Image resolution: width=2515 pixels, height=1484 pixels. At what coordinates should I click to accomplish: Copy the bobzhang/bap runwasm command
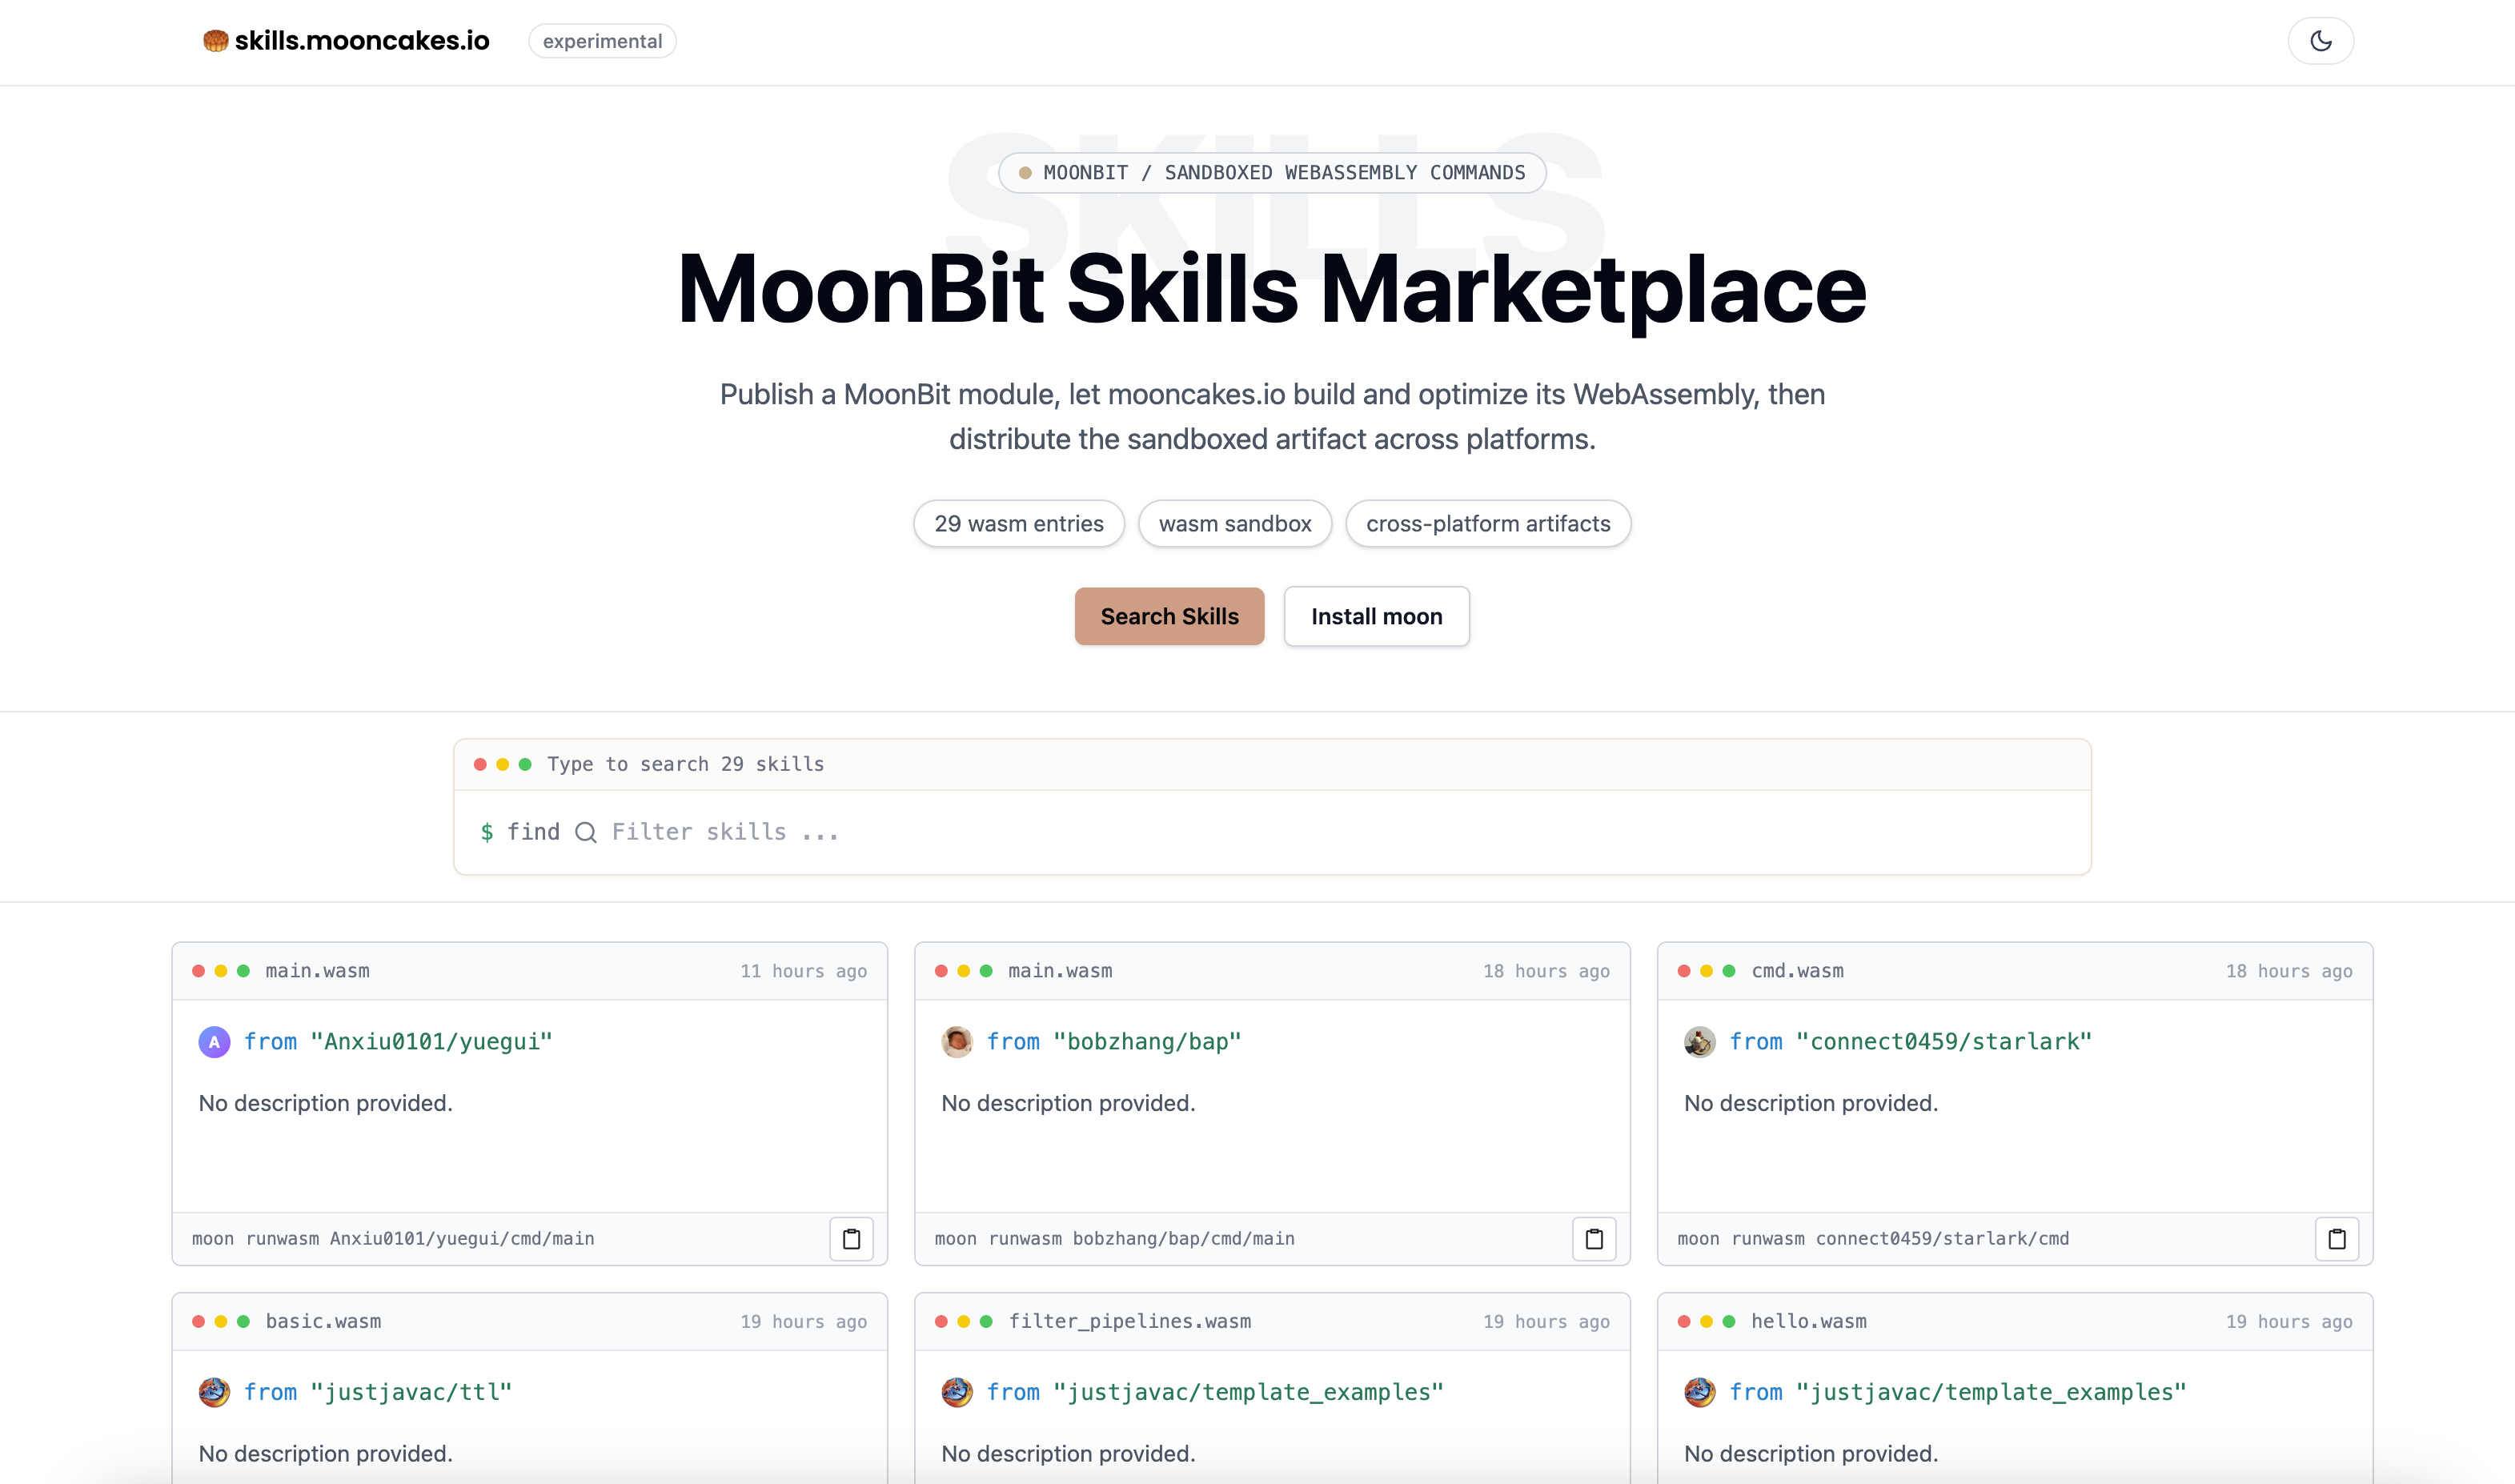pos(1594,1239)
